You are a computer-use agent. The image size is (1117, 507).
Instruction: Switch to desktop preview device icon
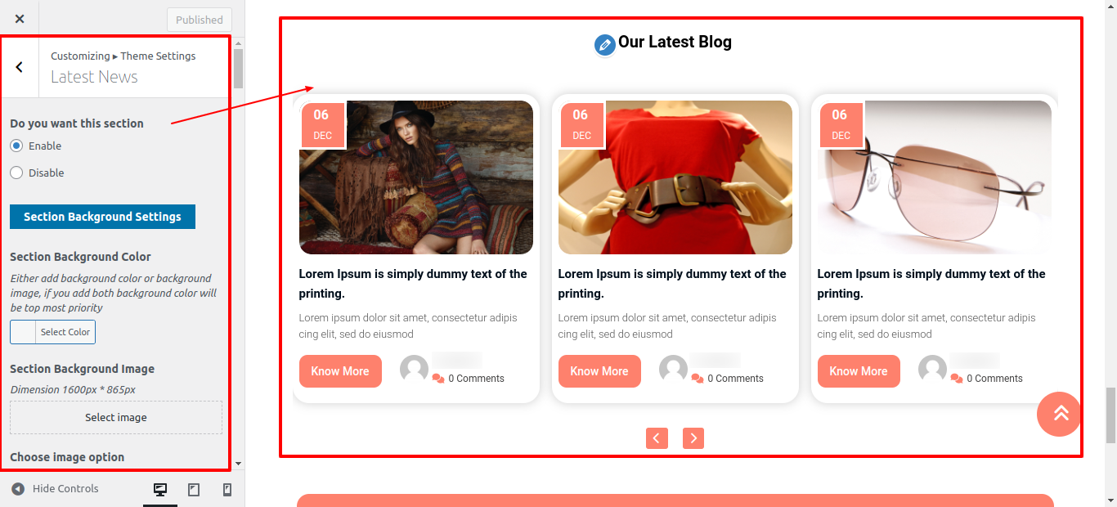(x=160, y=490)
